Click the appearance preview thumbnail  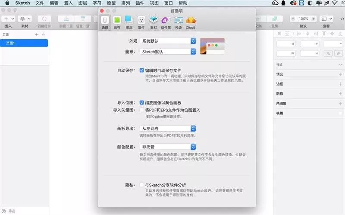(x=212, y=46)
